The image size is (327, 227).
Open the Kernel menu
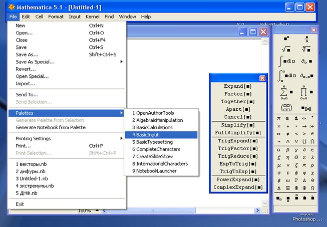point(92,16)
